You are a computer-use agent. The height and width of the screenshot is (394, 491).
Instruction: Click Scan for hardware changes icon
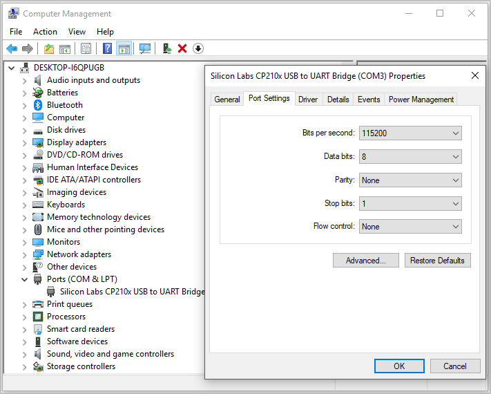144,48
